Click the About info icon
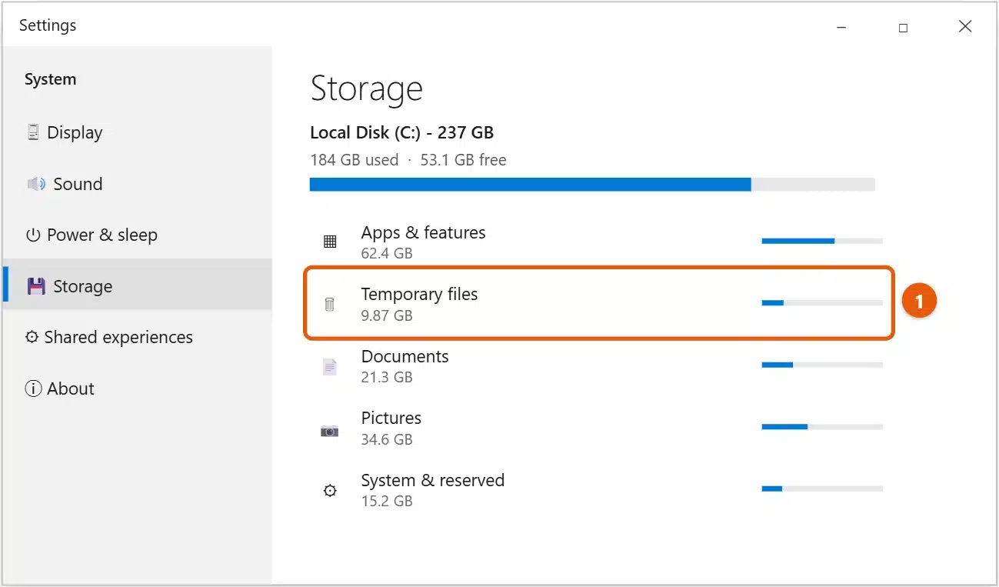The height and width of the screenshot is (587, 999). pos(33,389)
